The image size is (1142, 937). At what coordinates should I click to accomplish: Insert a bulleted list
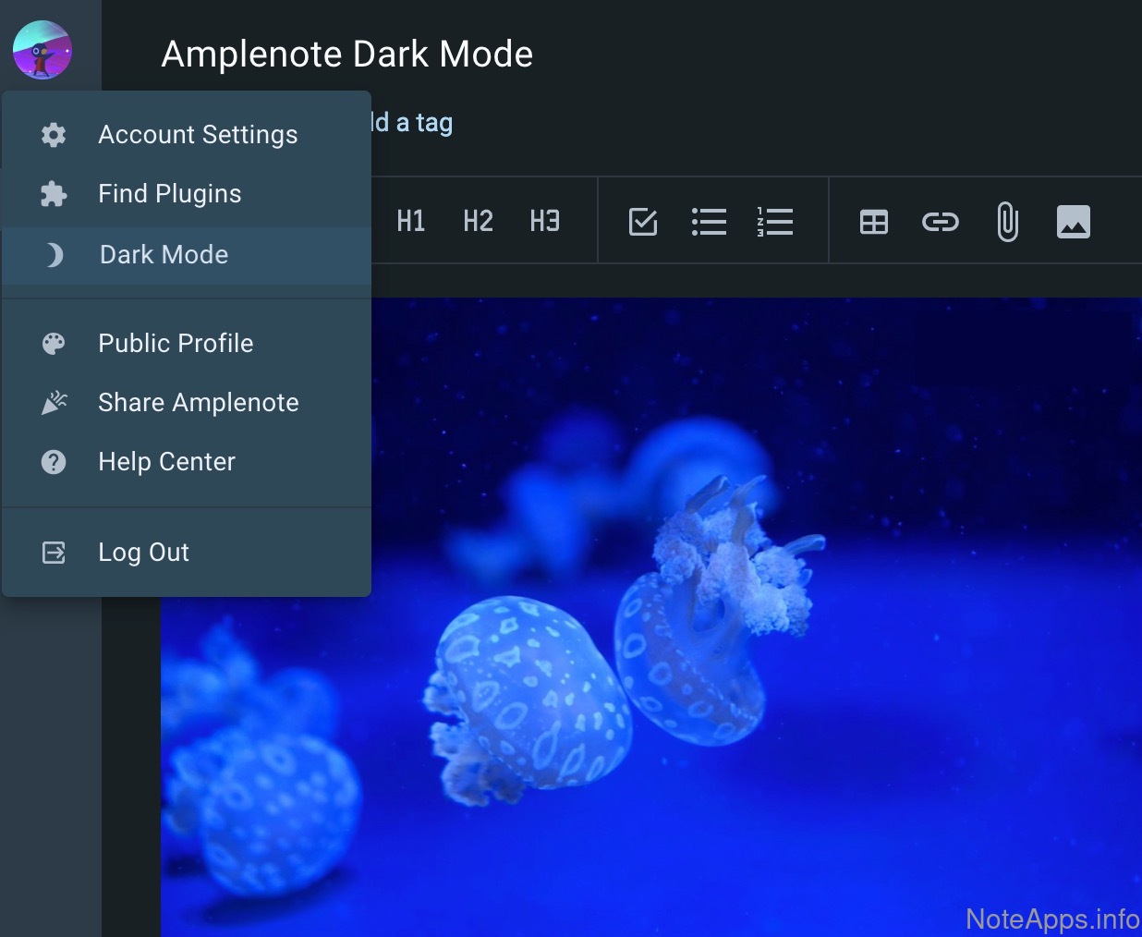click(x=710, y=222)
